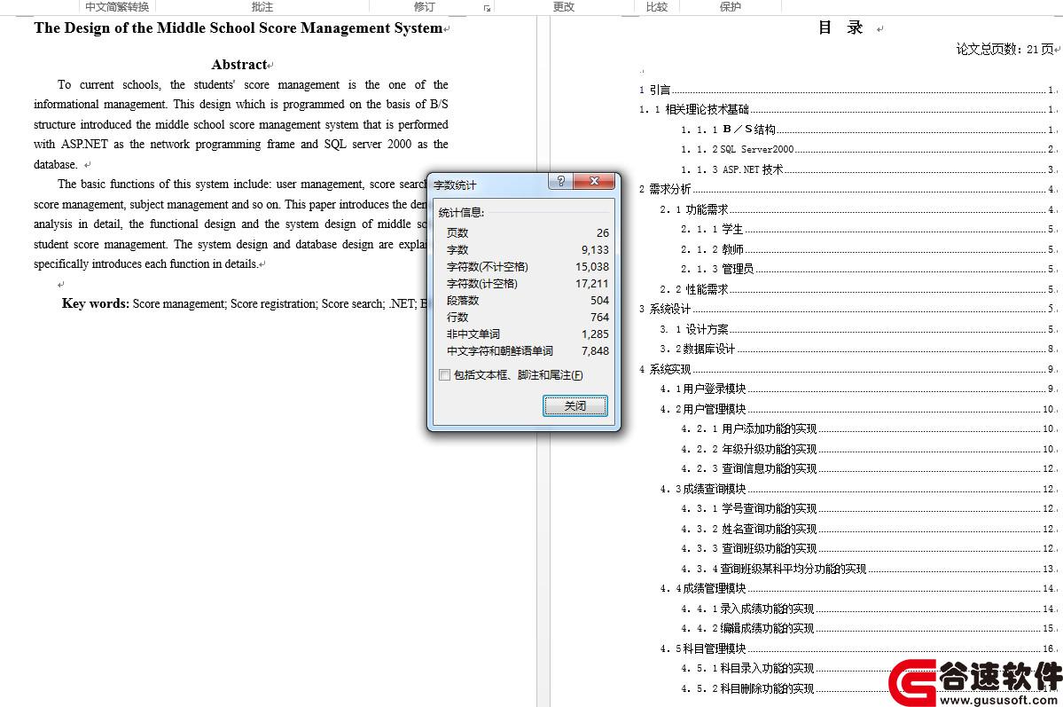Go to TOC entry 4.4.1 录入成绩功能的实现
Screen dimensions: 1063x707
pyautogui.click(x=869, y=609)
